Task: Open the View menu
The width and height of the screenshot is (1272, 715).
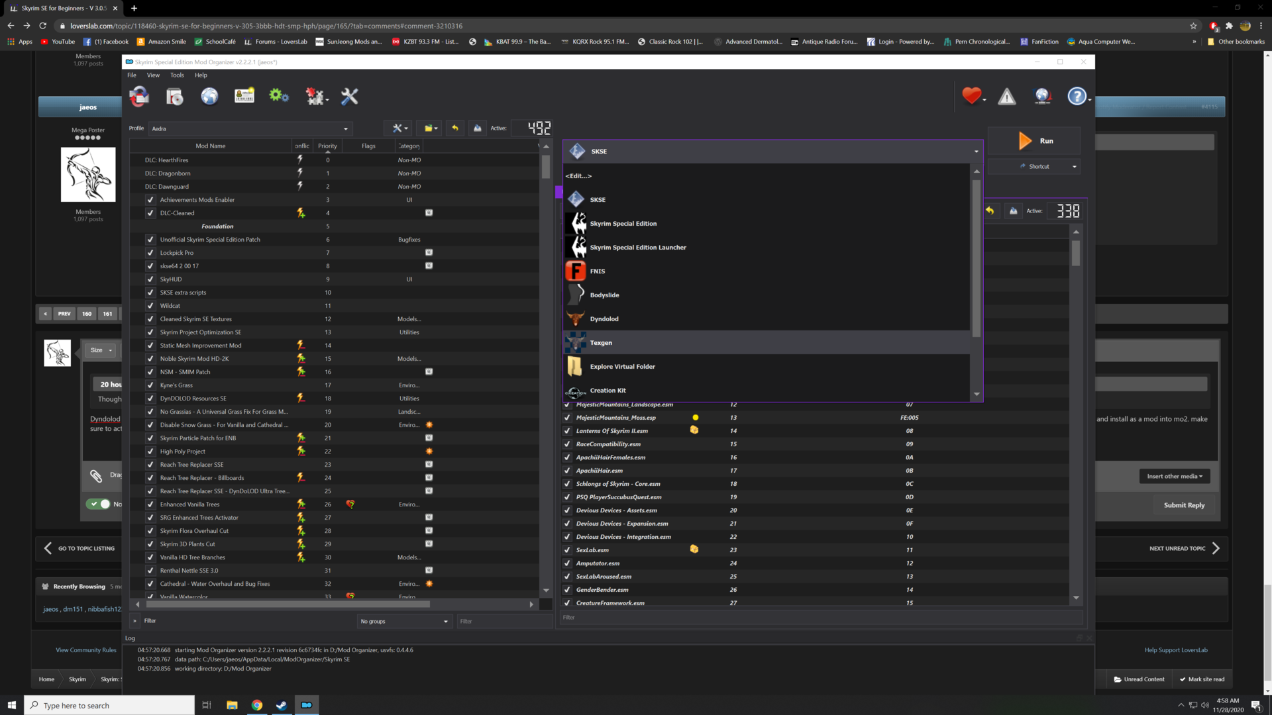Action: [153, 75]
